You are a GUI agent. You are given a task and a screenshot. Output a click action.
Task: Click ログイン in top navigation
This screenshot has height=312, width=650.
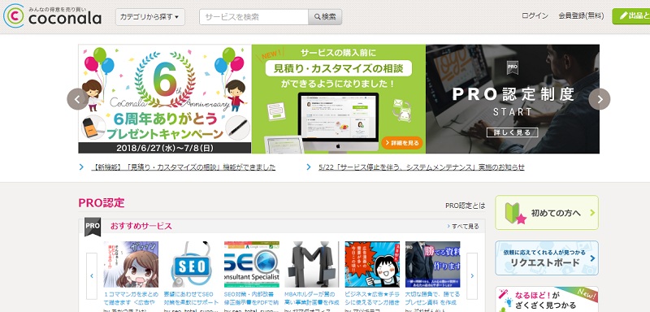(x=535, y=16)
